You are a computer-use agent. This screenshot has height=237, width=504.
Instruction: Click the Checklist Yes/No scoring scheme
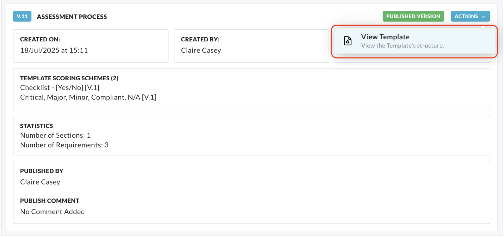[62, 87]
